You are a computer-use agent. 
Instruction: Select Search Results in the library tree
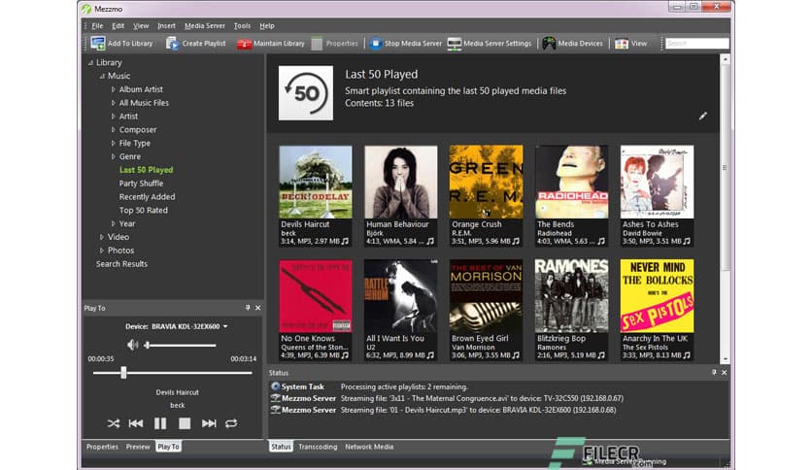121,264
